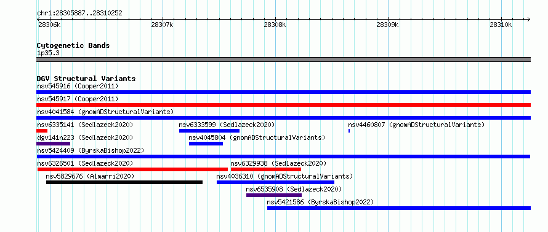The image size is (548, 232).
Task: Click the blue bar for nsv545916
Action: pos(283,92)
